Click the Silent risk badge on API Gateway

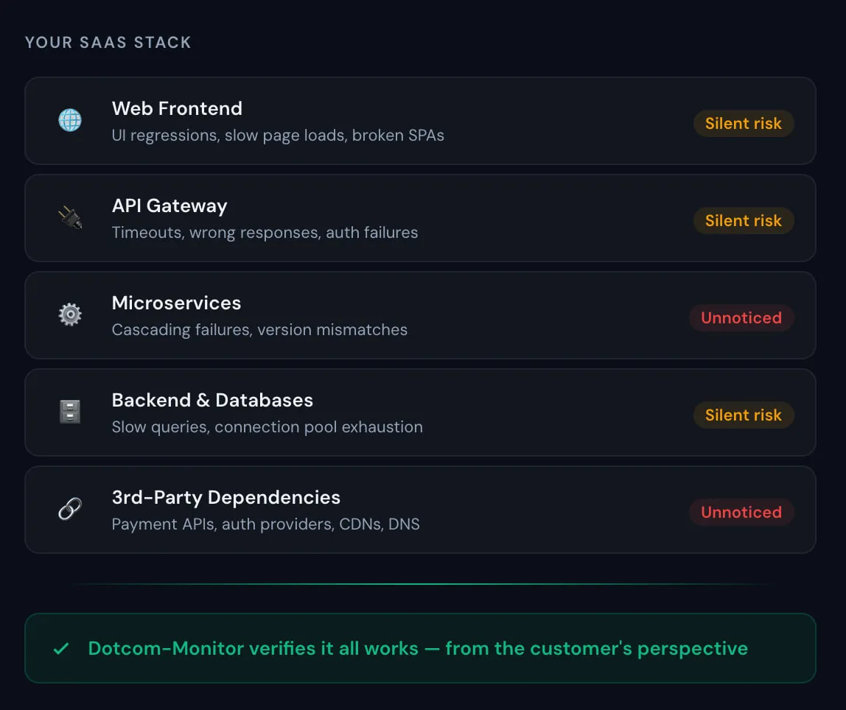point(744,220)
